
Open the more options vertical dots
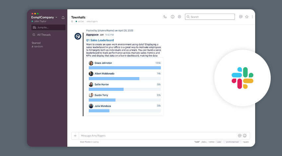click(x=252, y=17)
